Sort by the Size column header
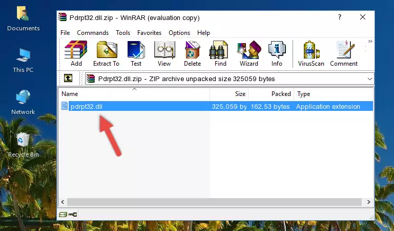This screenshot has height=231, width=394. pyautogui.click(x=229, y=94)
